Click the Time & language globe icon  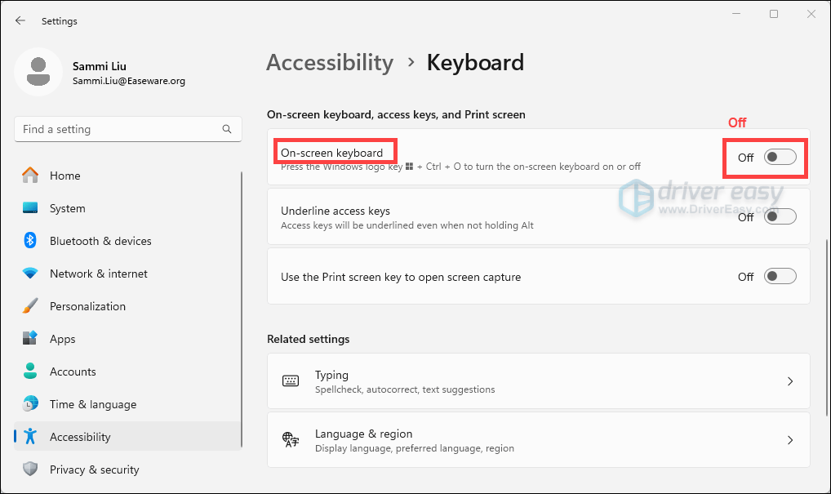[30, 404]
